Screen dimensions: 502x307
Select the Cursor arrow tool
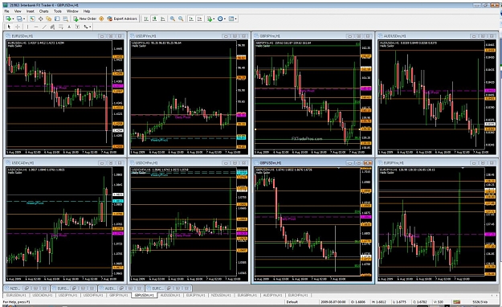(9, 27)
